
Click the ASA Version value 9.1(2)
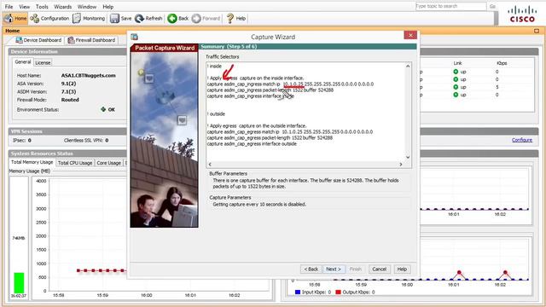coord(68,84)
